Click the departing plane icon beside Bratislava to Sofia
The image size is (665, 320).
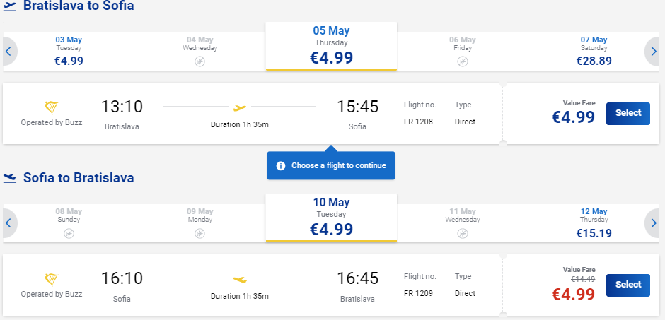coord(9,6)
